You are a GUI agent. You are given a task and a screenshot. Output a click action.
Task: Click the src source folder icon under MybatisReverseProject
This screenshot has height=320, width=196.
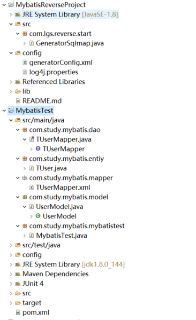coord(18,24)
